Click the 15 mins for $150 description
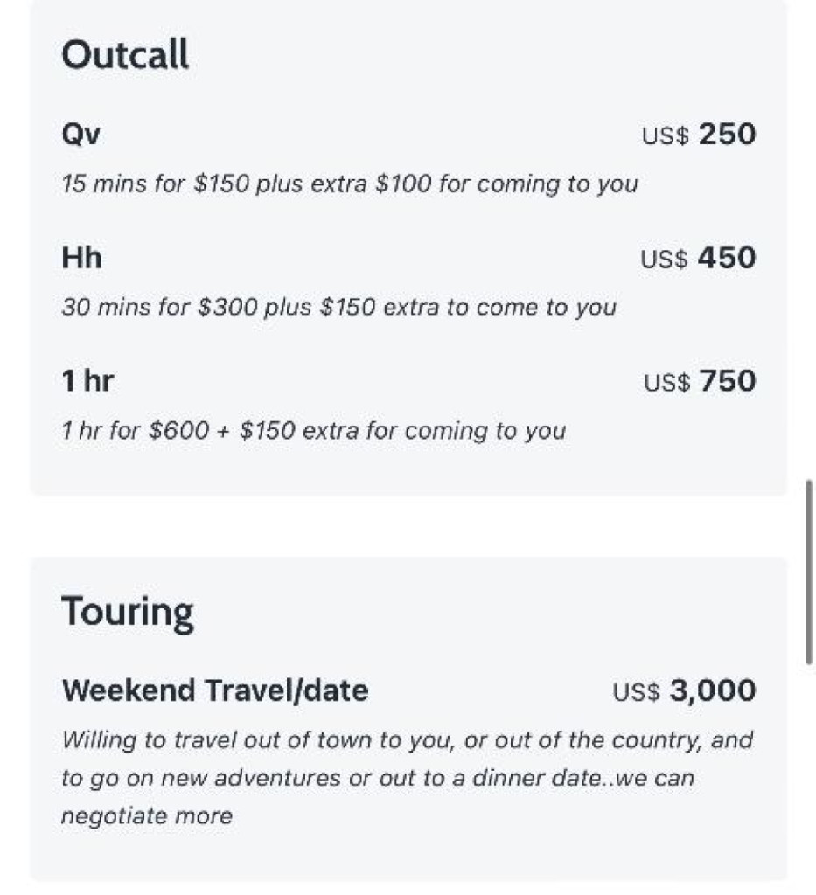 pos(350,184)
